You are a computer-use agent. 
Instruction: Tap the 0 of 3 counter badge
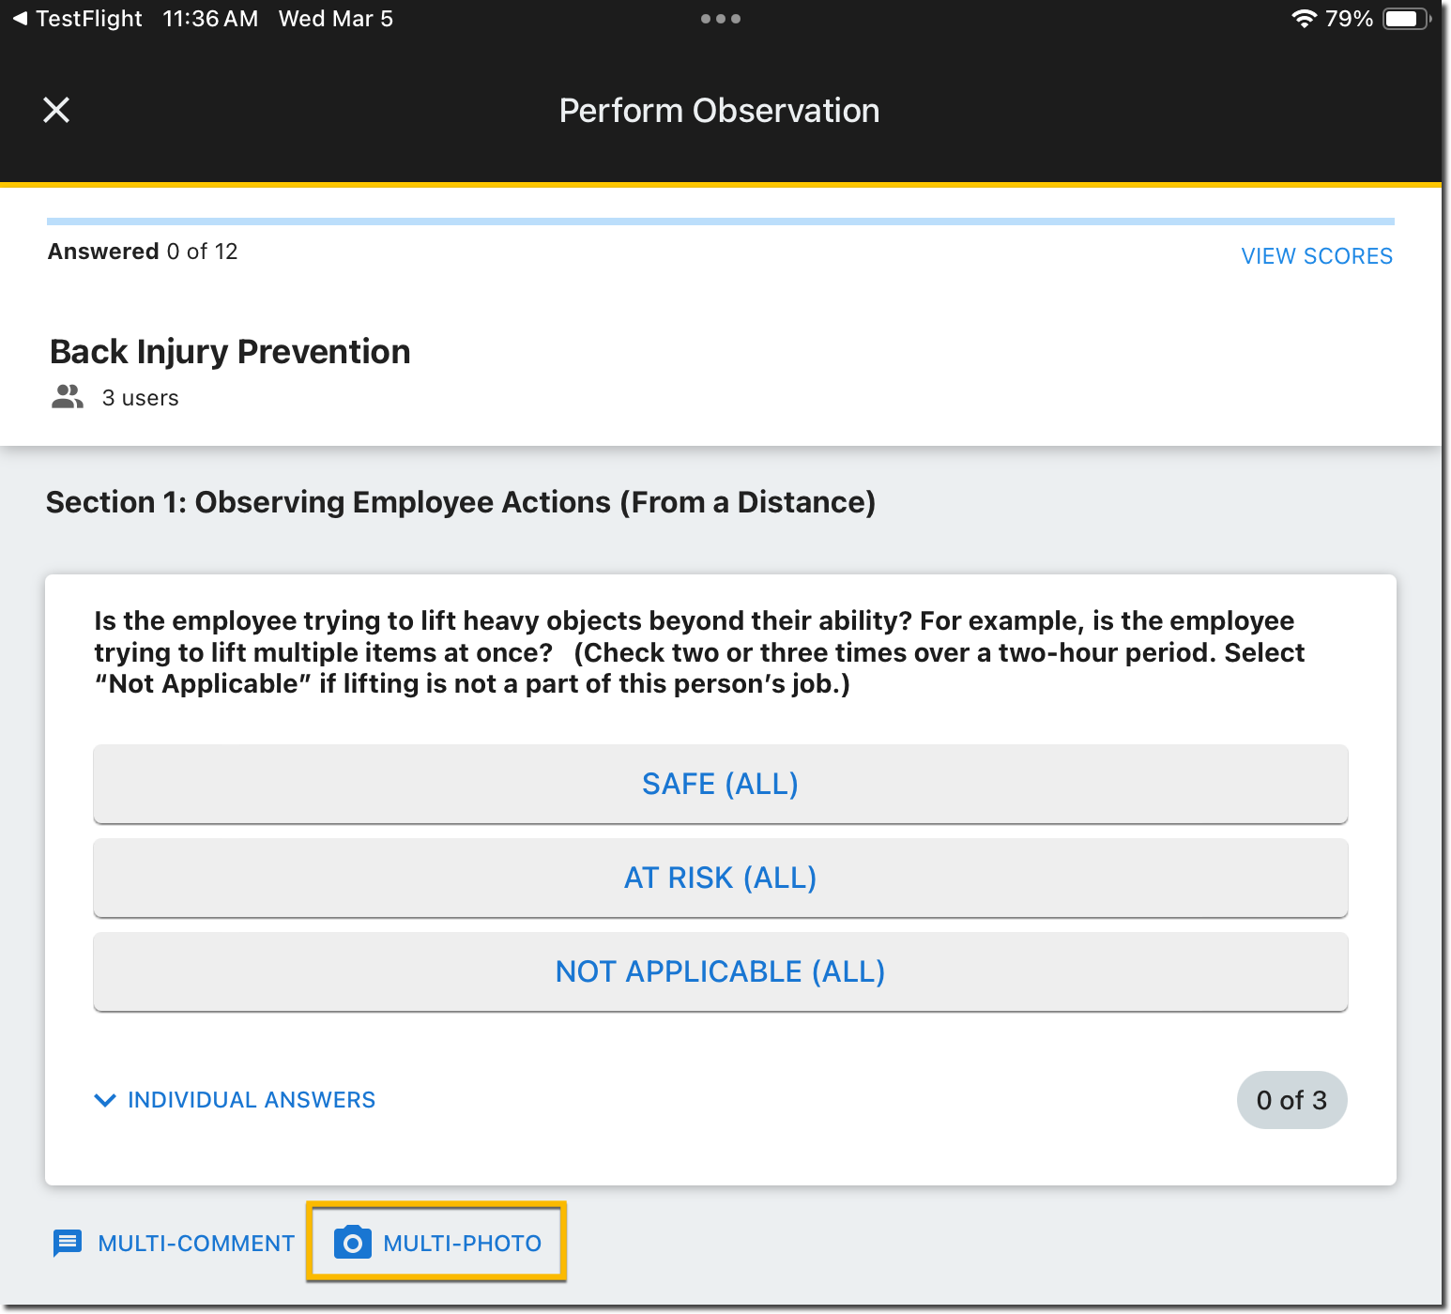[x=1291, y=1100]
